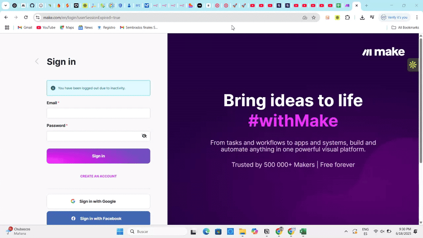Viewport: 423px width, 238px height.
Task: Switch to the GitHub tab
Action: pos(32,5)
